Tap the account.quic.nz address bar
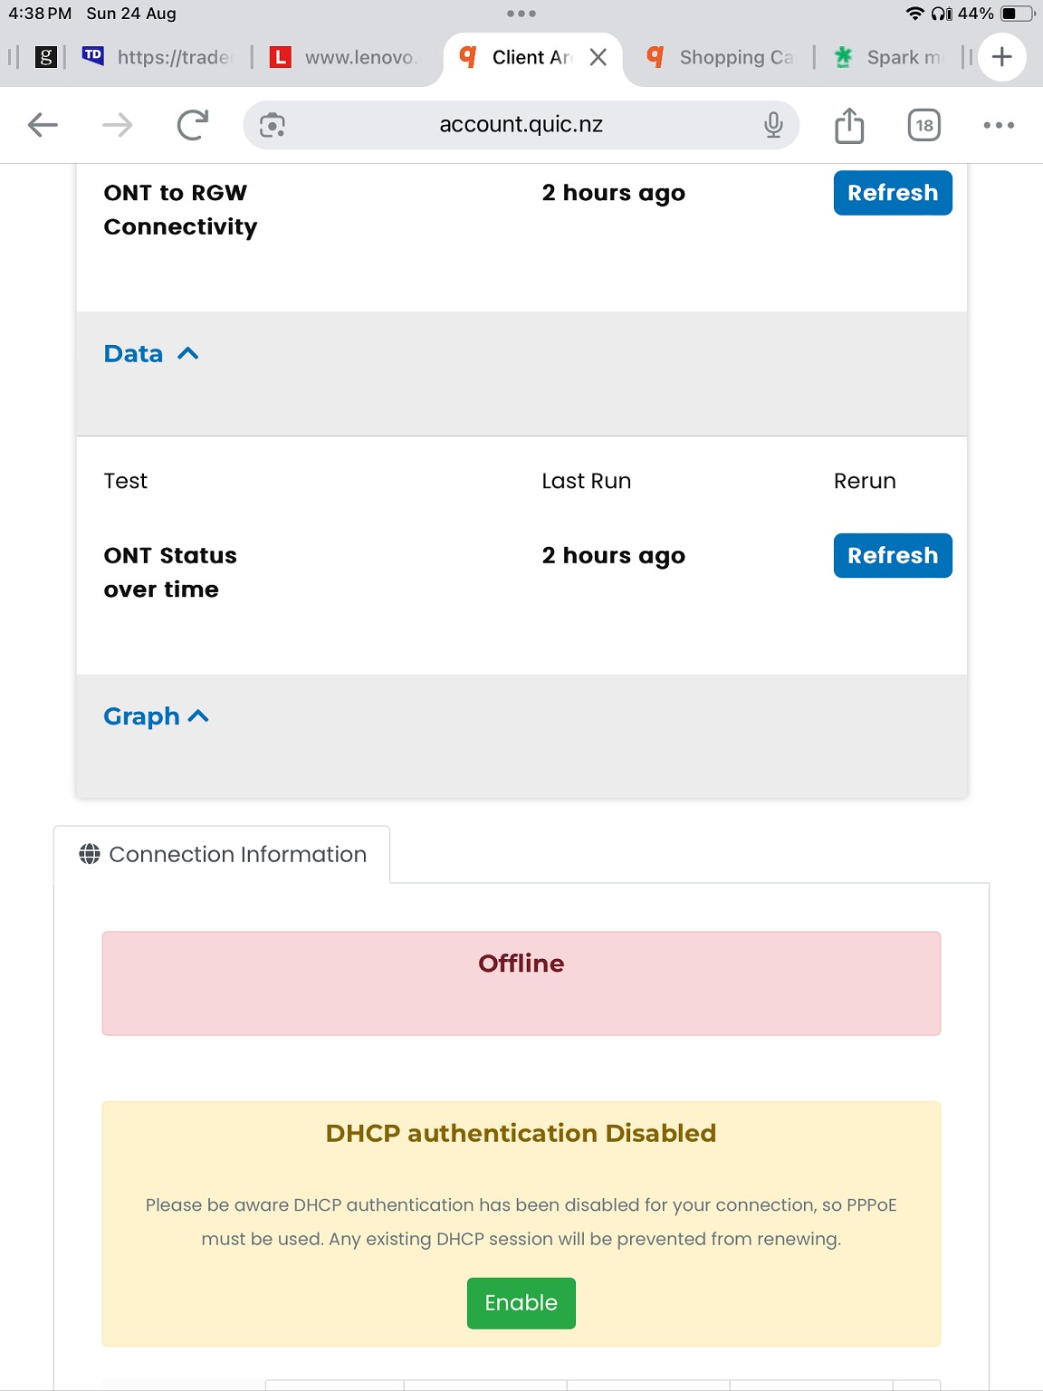The height and width of the screenshot is (1391, 1043). coord(521,125)
